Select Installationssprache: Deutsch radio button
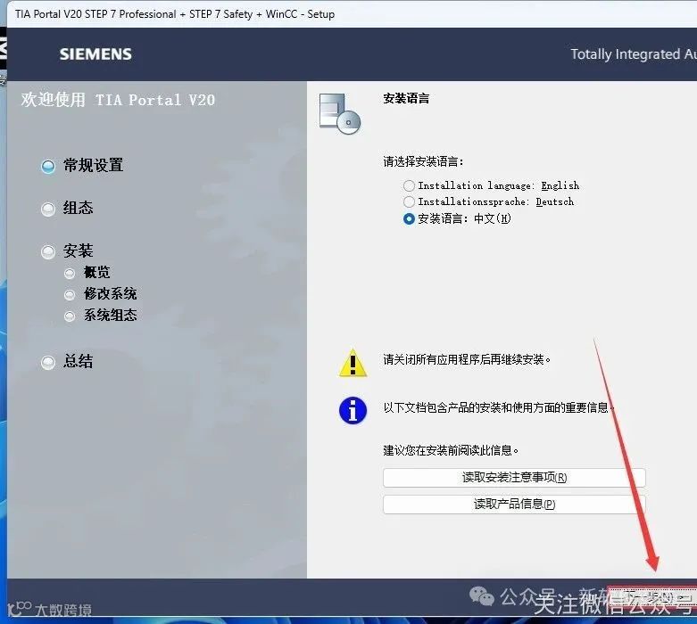697x624 pixels. (x=409, y=201)
